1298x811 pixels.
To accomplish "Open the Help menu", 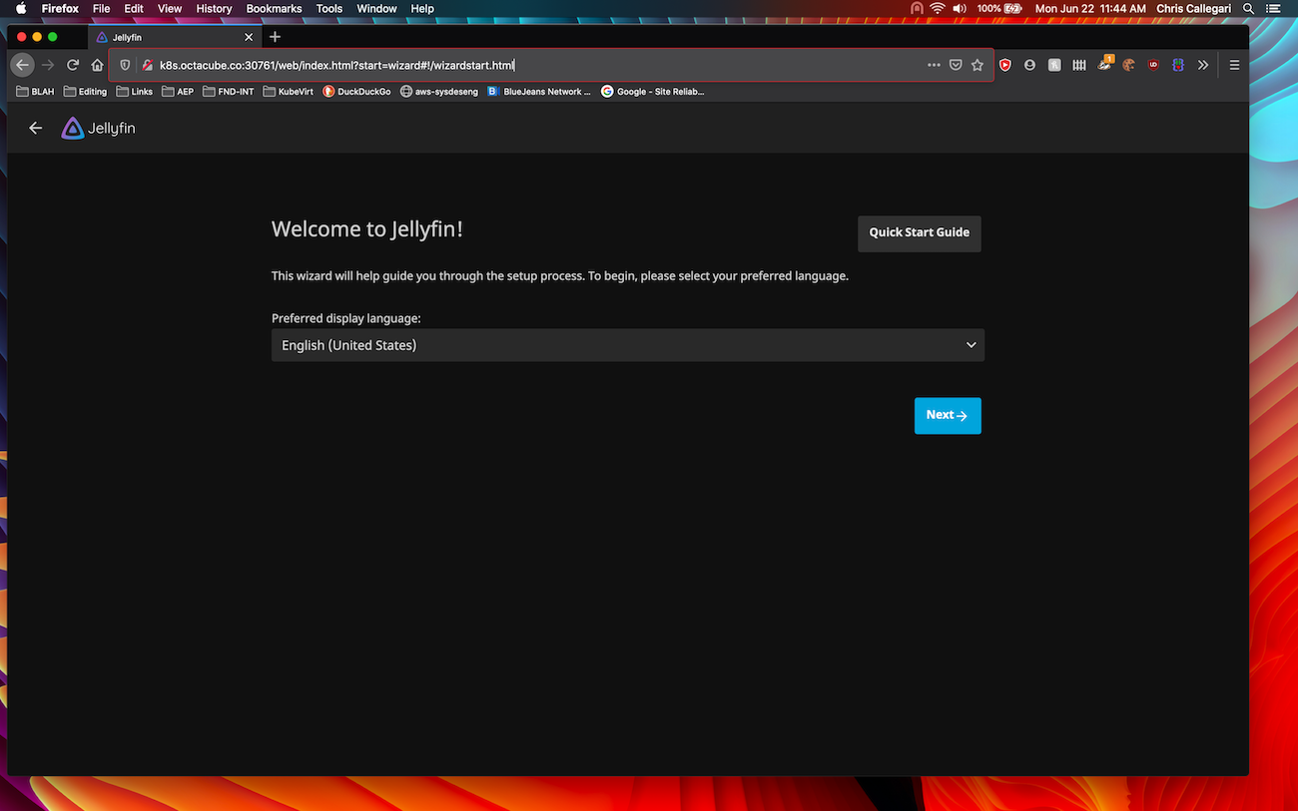I will coord(422,8).
